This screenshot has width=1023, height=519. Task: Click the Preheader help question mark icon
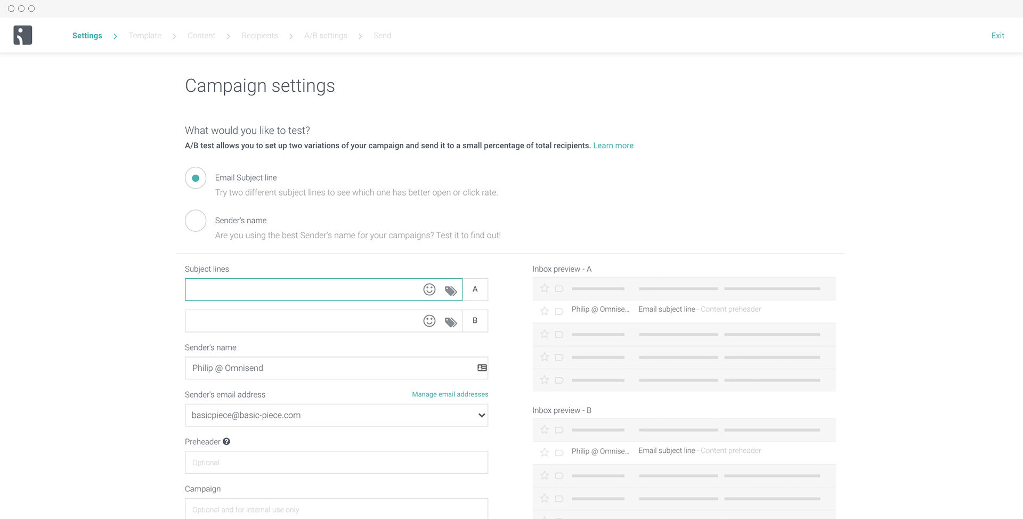(226, 441)
